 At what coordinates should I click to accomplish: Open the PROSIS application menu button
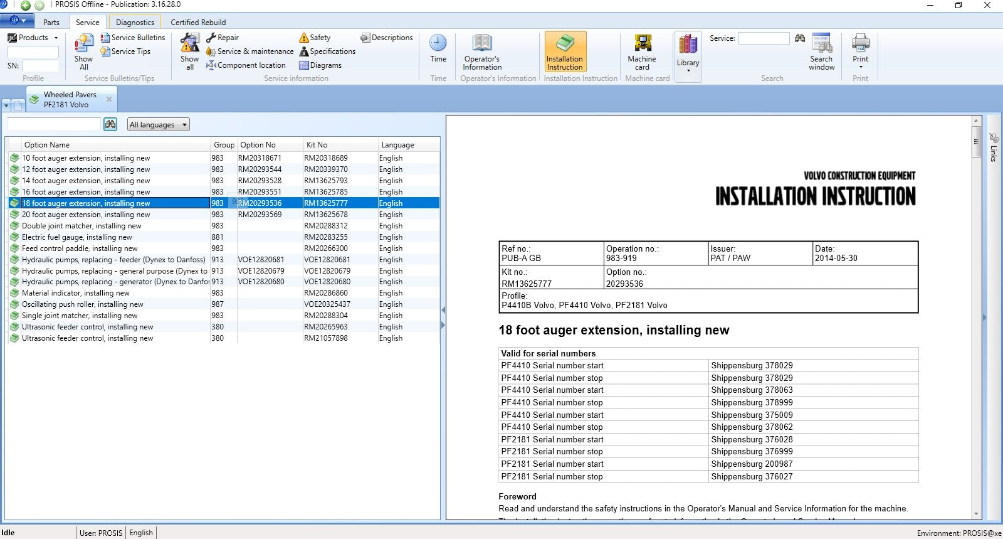coord(17,21)
